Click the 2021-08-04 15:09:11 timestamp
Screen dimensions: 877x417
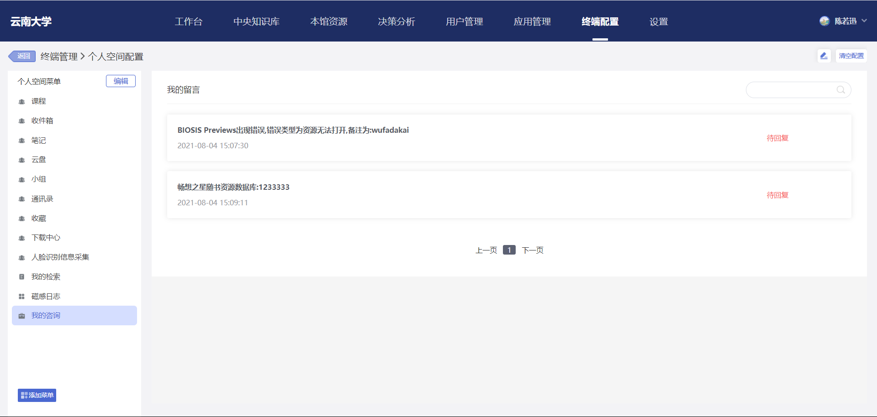tap(213, 203)
